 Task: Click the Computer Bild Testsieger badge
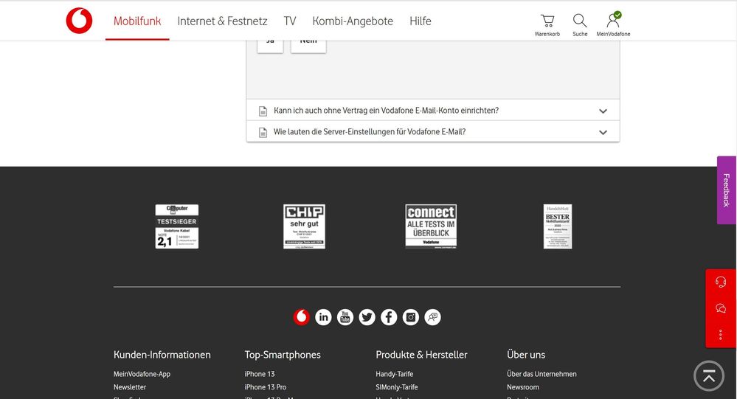click(177, 226)
